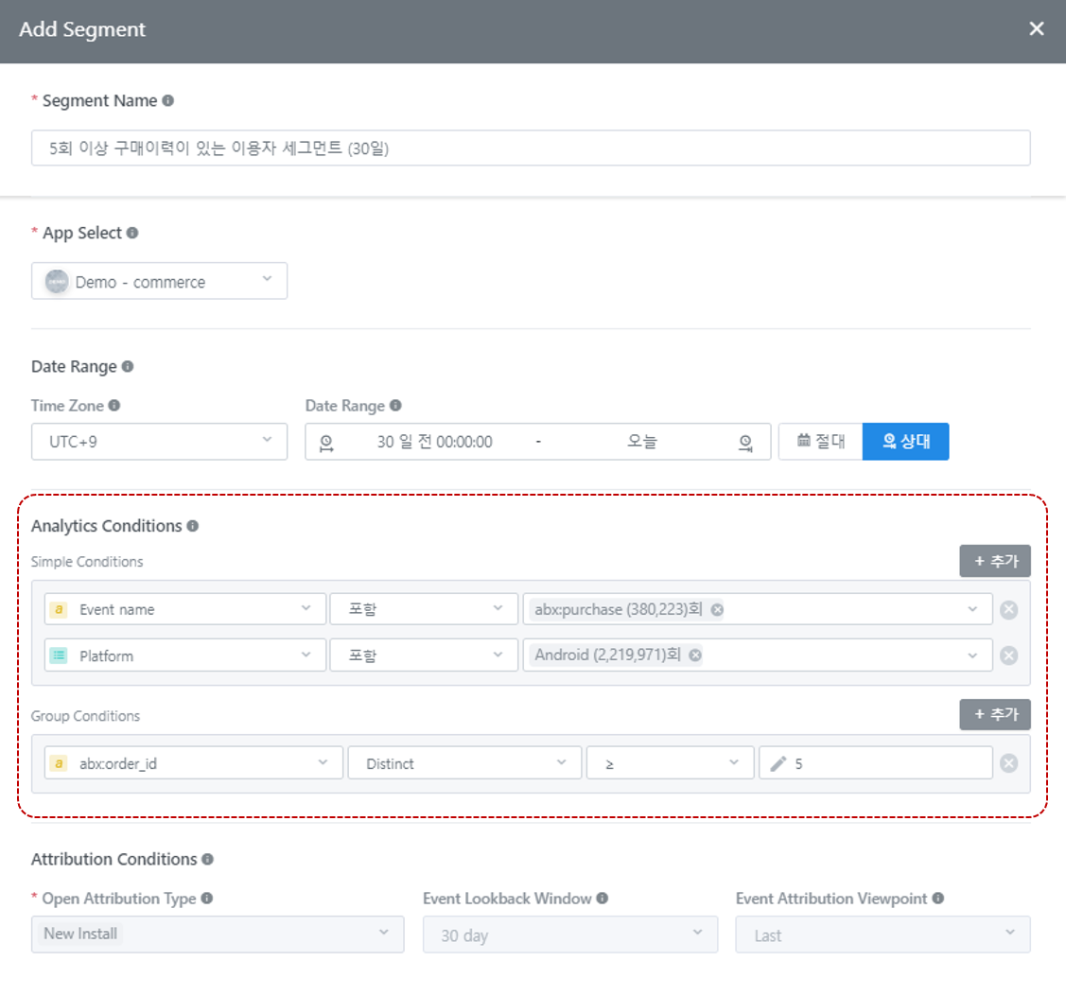Remove the abx:purchase tag value
The image size is (1066, 996).
pyautogui.click(x=717, y=609)
